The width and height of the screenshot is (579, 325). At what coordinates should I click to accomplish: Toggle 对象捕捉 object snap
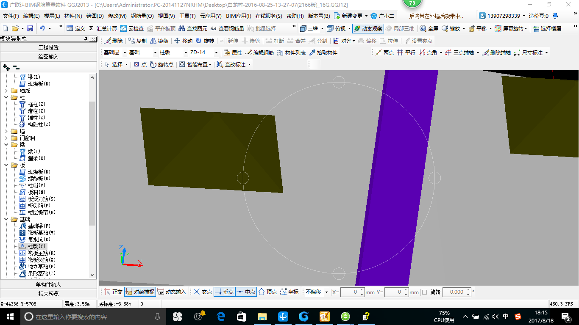point(139,292)
